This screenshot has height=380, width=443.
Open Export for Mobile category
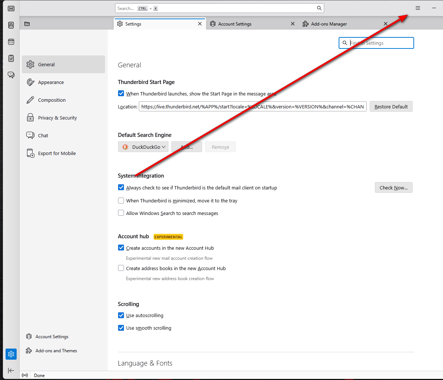coord(63,154)
